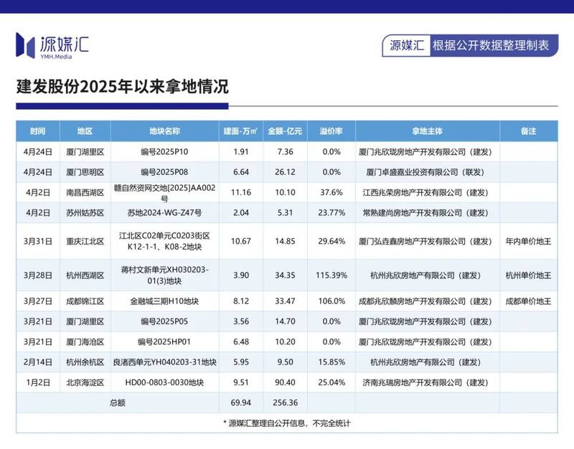Click the 金额-亿元 column header
The width and height of the screenshot is (574, 449).
(x=285, y=131)
